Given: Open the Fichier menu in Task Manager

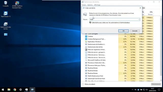Looking at the screenshot, I should pyautogui.click(x=84, y=5).
